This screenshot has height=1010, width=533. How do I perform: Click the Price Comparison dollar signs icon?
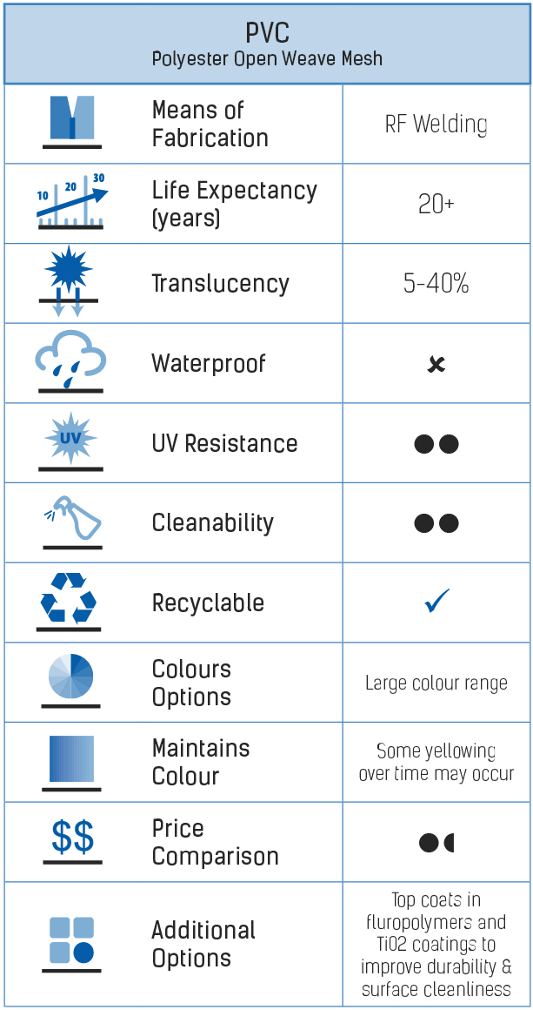pos(72,839)
